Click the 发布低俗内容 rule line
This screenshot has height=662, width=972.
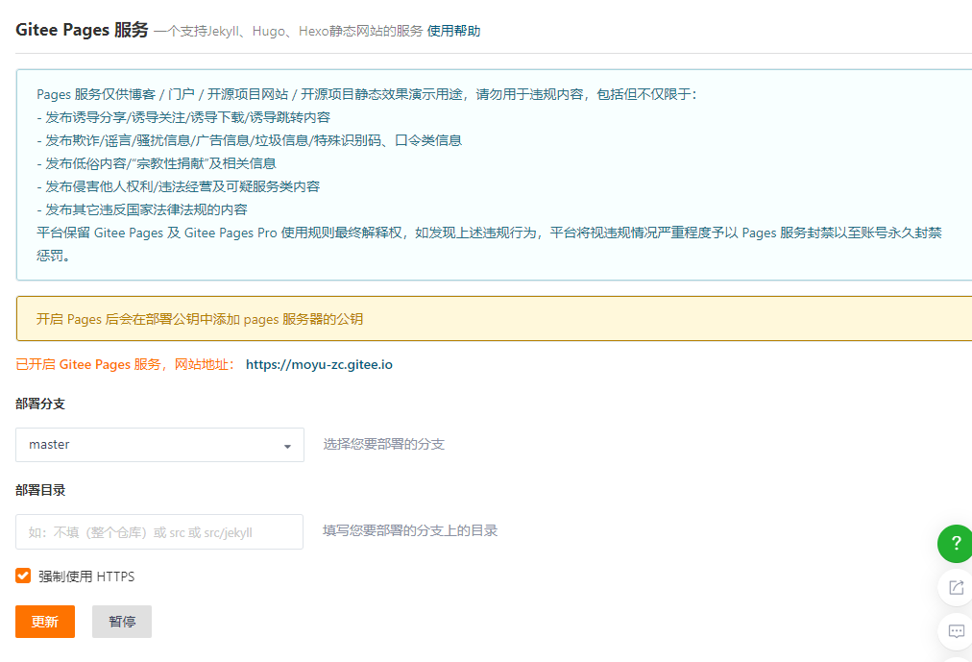pos(157,163)
